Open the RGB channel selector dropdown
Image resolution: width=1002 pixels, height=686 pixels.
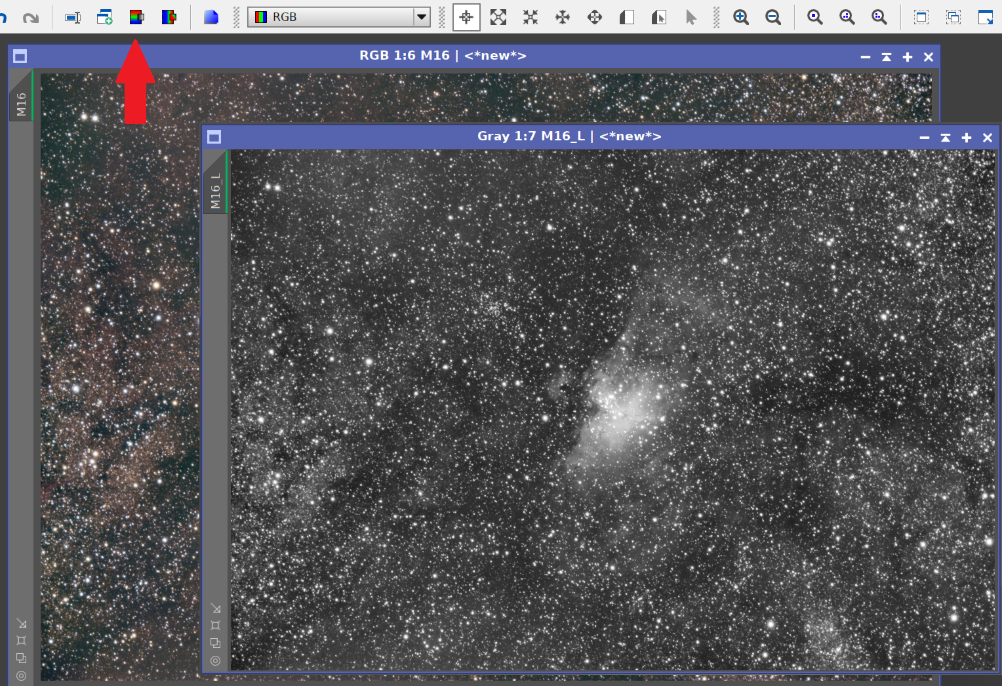tap(422, 16)
